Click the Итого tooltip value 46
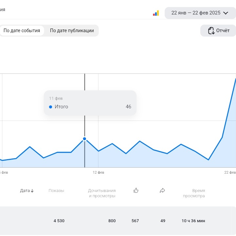Viewport: 236px width, 236px height. click(128, 107)
